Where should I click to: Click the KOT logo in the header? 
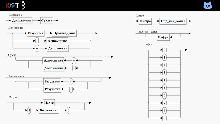point(12,5)
